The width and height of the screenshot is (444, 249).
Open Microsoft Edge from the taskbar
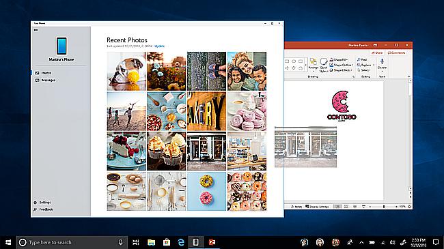(180, 242)
